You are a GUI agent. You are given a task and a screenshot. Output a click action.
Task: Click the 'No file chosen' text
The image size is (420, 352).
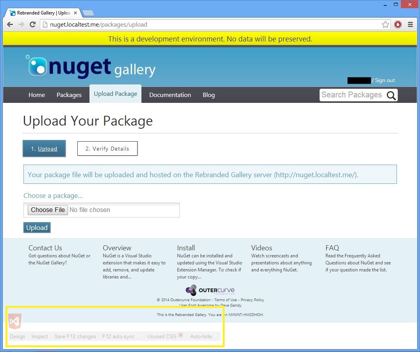pyautogui.click(x=90, y=210)
